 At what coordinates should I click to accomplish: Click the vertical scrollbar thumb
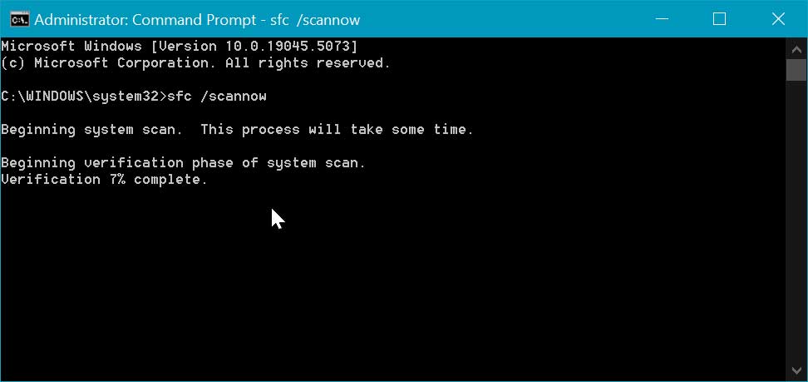click(x=796, y=70)
